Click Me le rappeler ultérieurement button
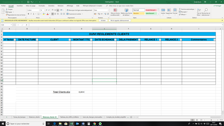The height and width of the screenshot is (126, 224). (x=120, y=20)
